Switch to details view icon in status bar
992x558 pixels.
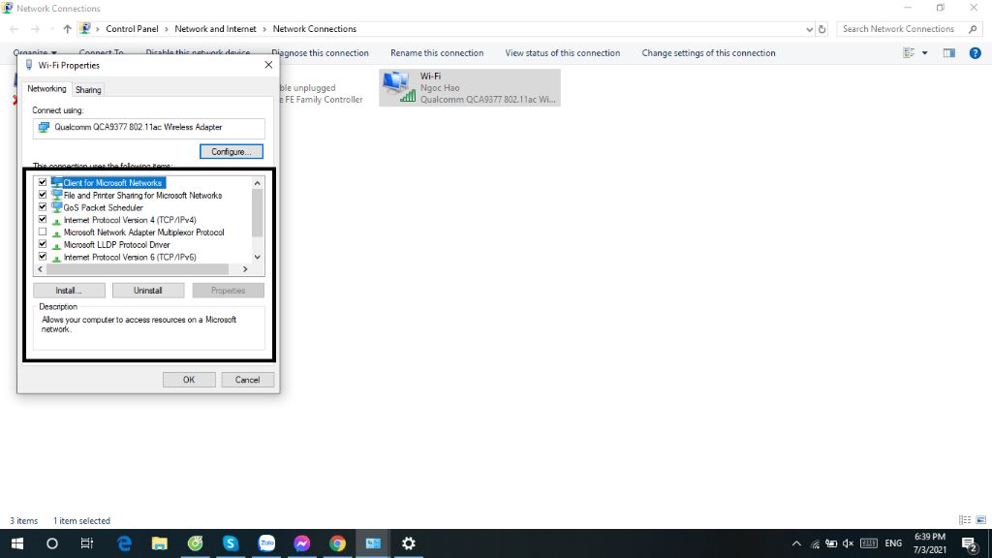(x=965, y=520)
